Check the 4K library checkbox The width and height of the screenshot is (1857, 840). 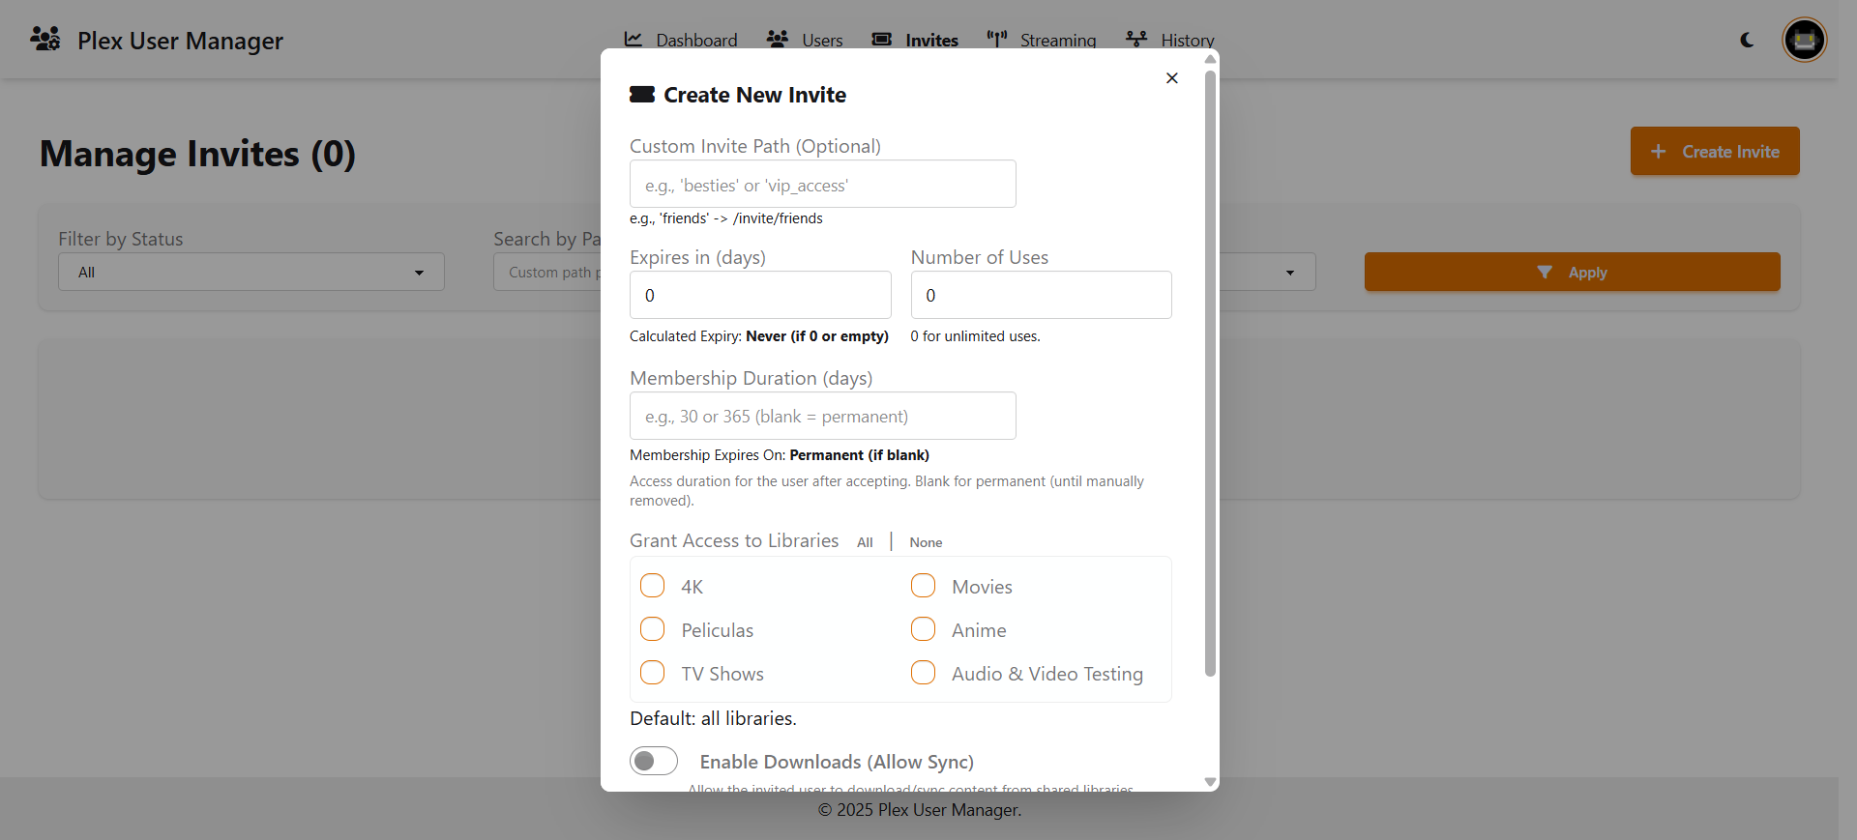(x=653, y=586)
